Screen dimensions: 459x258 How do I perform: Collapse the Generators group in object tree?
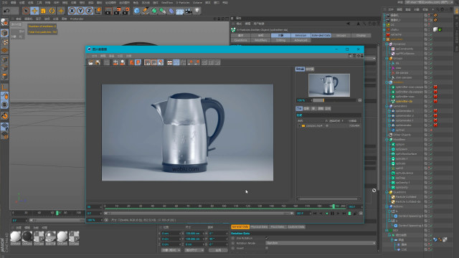pyautogui.click(x=387, y=106)
